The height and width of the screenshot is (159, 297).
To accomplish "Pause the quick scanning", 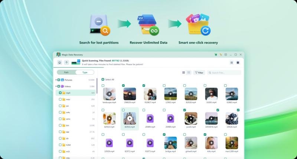I will [x=231, y=62].
